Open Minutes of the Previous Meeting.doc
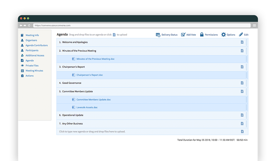276x161 pixels. coord(96,59)
